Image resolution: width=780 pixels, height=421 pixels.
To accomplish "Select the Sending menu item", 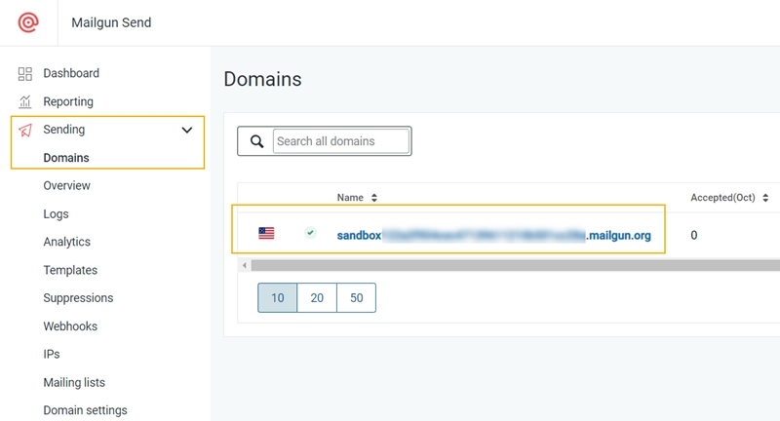I will pos(63,130).
